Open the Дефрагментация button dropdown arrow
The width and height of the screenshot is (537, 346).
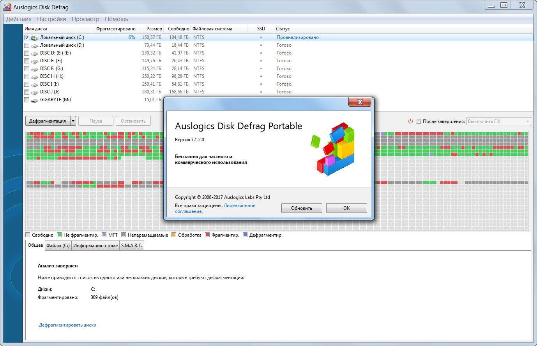73,121
